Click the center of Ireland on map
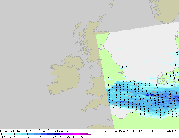179x138 pixels. (x=65, y=75)
